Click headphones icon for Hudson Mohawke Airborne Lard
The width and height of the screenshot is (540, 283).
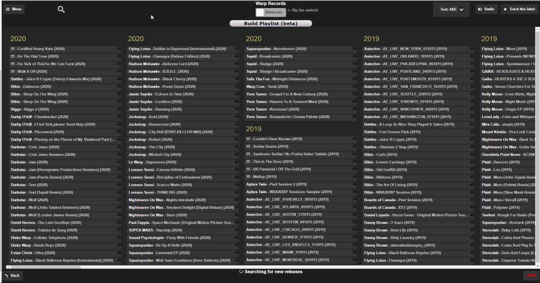point(237,64)
